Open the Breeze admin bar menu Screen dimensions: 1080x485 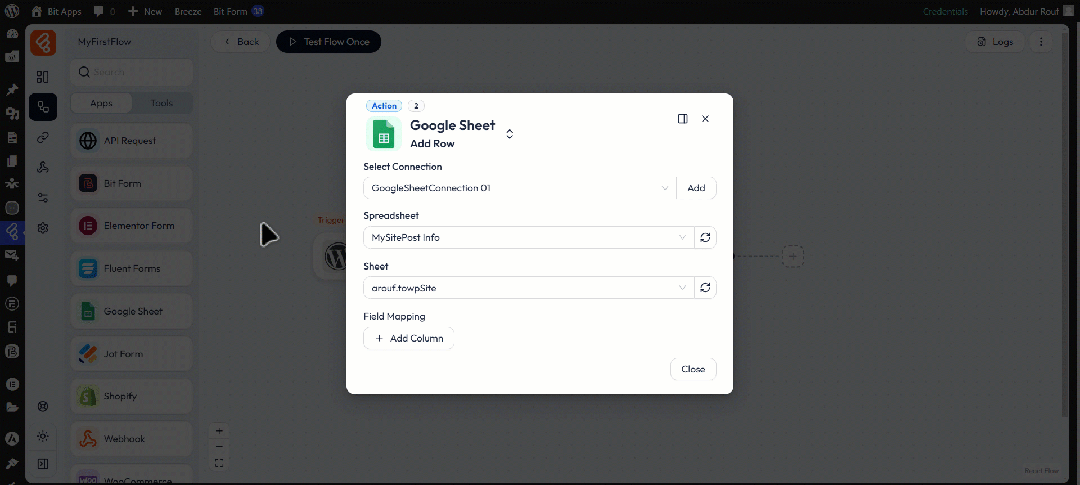[x=188, y=11]
